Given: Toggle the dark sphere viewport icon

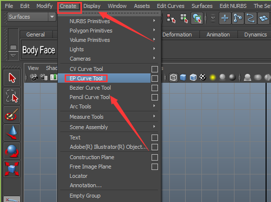Looking at the screenshot, I should [232, 77].
